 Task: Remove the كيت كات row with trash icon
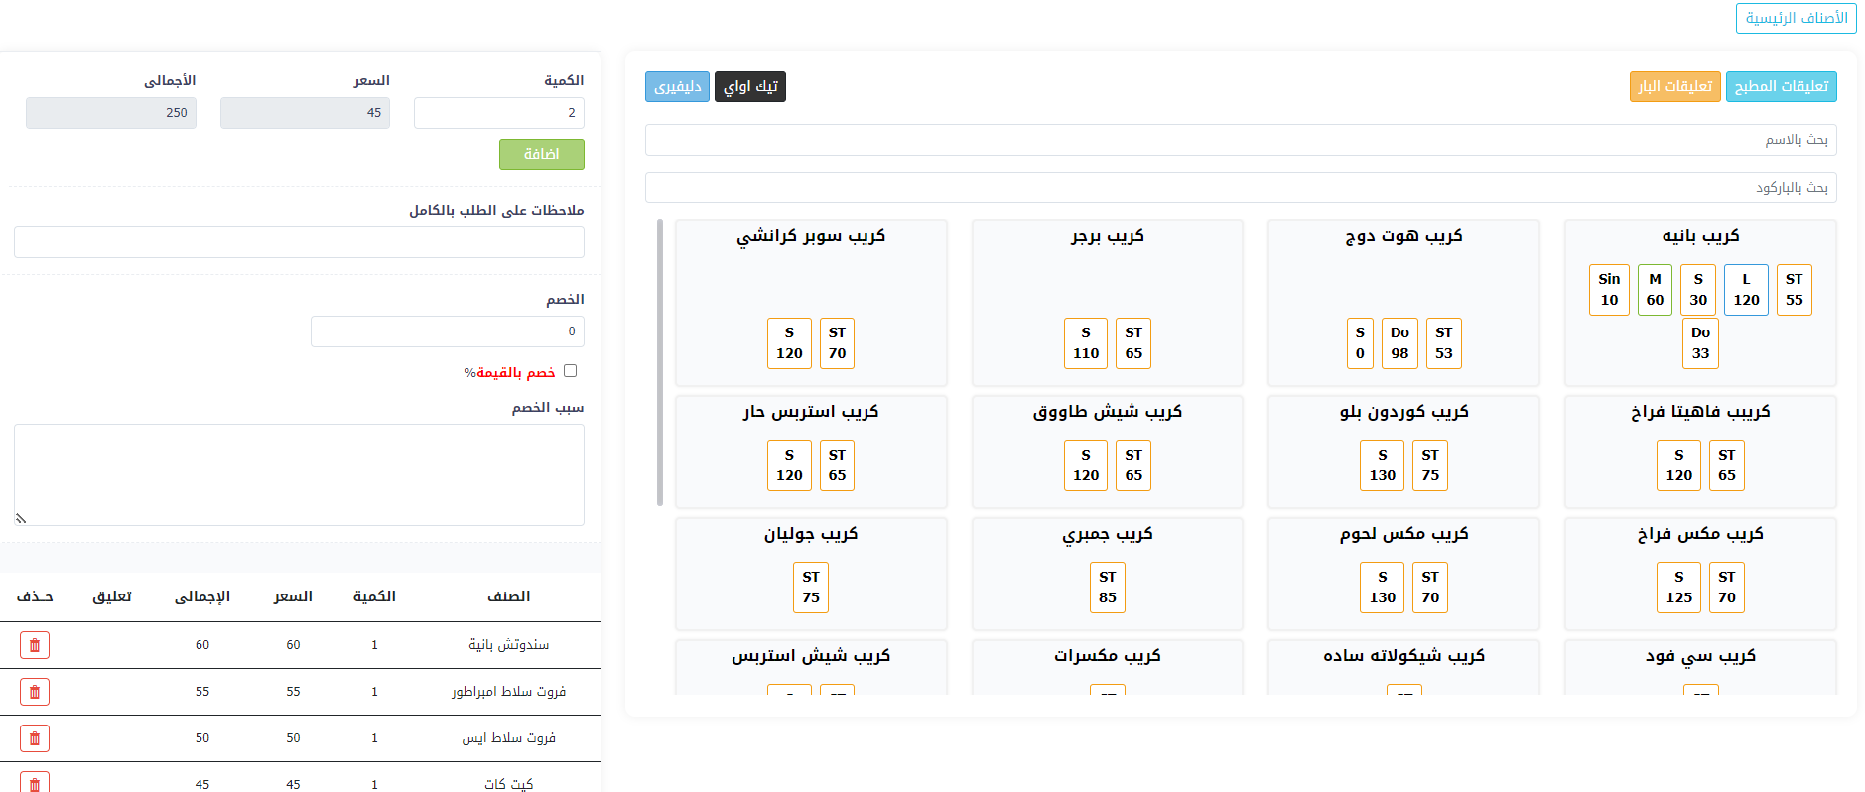(x=35, y=783)
